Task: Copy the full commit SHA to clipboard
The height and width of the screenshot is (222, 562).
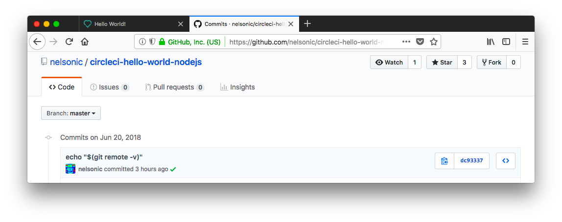Action: tap(445, 161)
